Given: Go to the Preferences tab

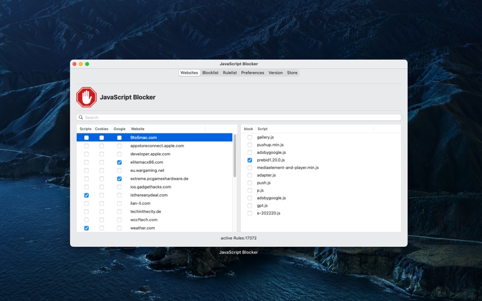Looking at the screenshot, I should (x=253, y=73).
